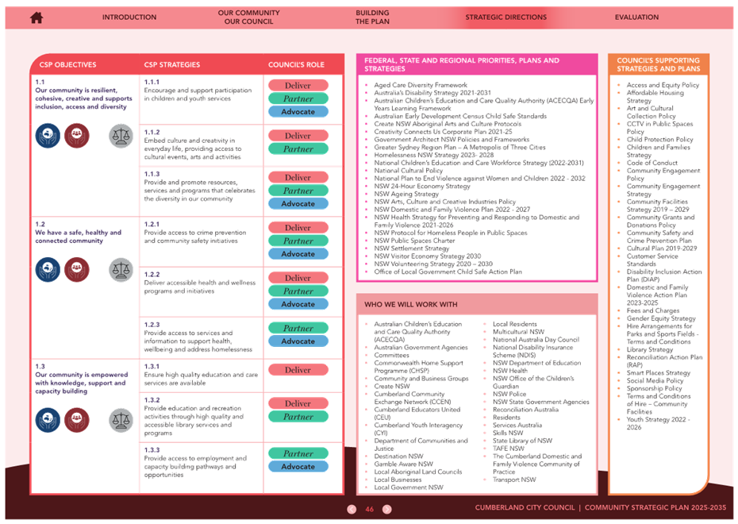This screenshot has height=524, width=738.
Task: Click Library Strategy entry
Action: 649,349
